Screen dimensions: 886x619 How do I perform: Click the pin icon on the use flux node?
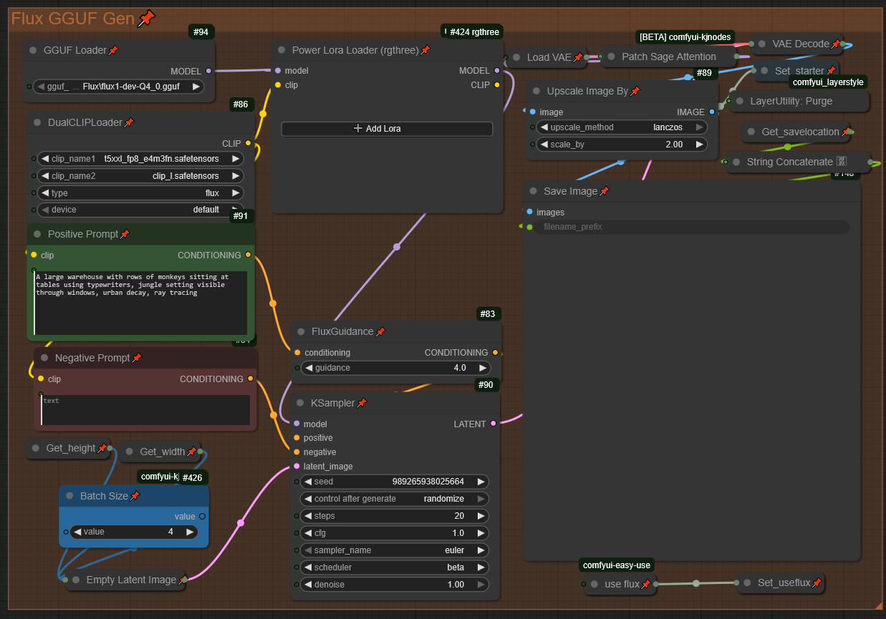pos(646,584)
